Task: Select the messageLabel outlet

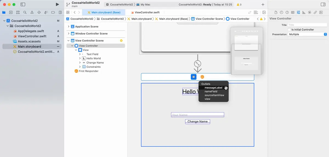Action: click(x=214, y=88)
